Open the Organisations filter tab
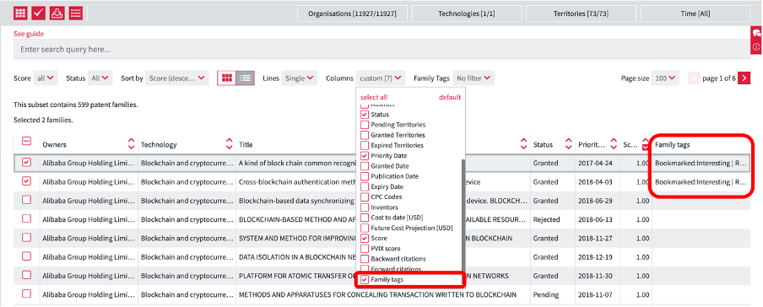 pos(353,13)
